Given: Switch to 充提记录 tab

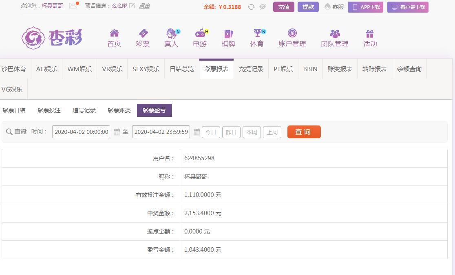Looking at the screenshot, I should pos(251,69).
